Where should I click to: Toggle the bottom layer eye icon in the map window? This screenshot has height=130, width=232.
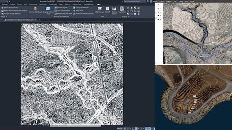pos(158,19)
